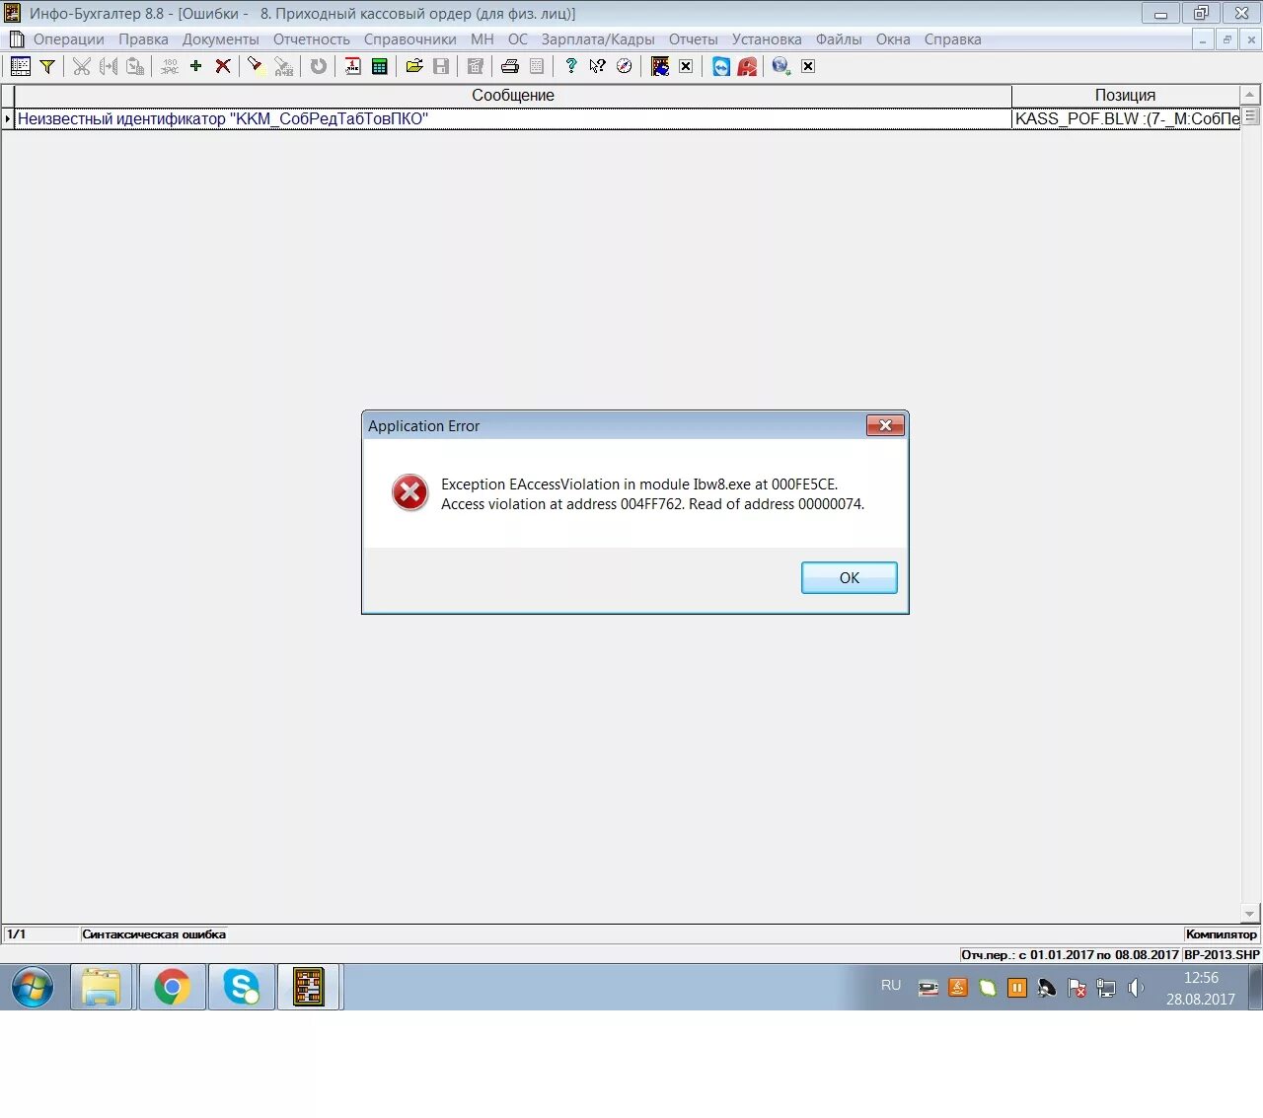Open Skype from the taskbar

click(241, 987)
